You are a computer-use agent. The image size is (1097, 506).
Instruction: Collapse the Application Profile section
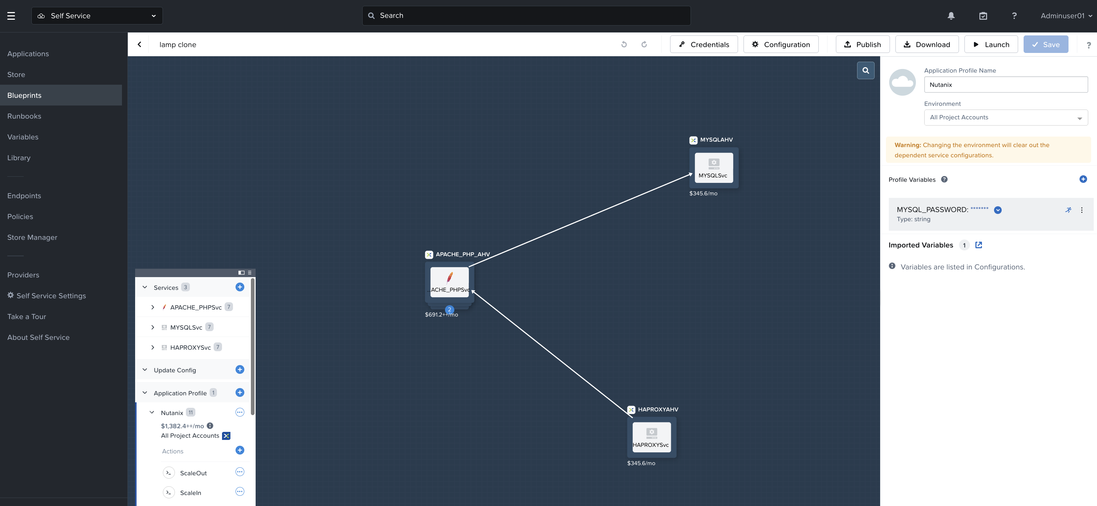pyautogui.click(x=145, y=393)
